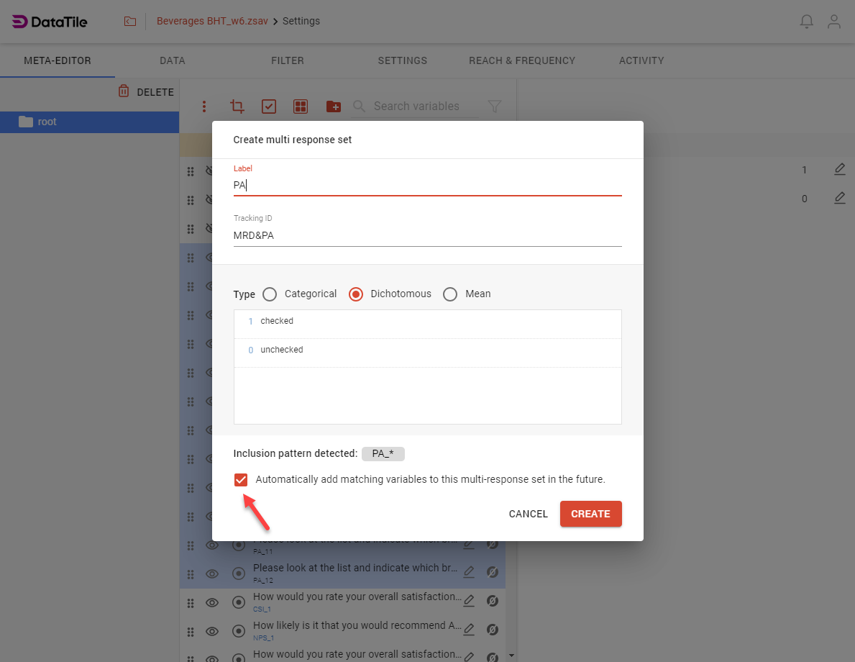This screenshot has width=855, height=662.
Task: Toggle visibility eye for PA_12 variable
Action: click(212, 573)
